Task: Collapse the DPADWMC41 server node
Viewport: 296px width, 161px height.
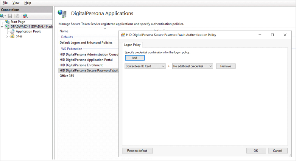Action: [x=2, y=26]
